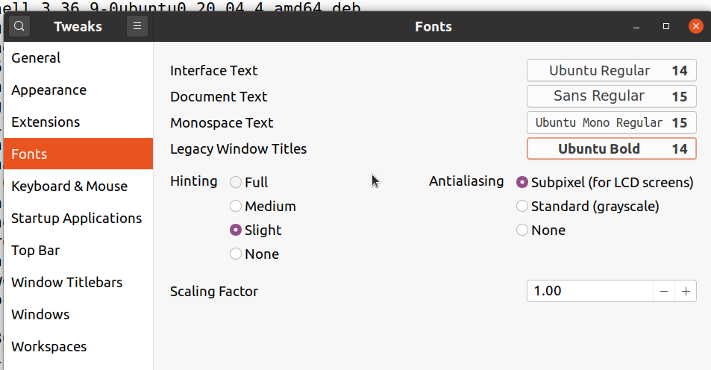Close the Tweaks window
Image resolution: width=711 pixels, height=370 pixels.
point(695,27)
